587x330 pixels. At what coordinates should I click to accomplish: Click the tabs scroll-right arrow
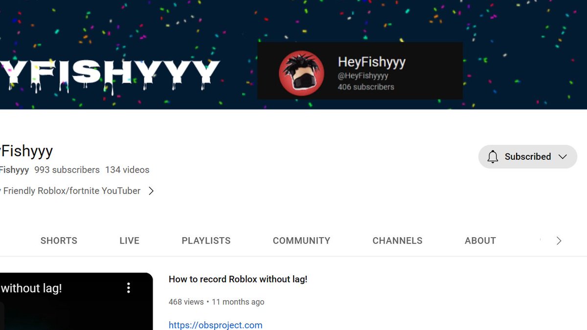(559, 241)
